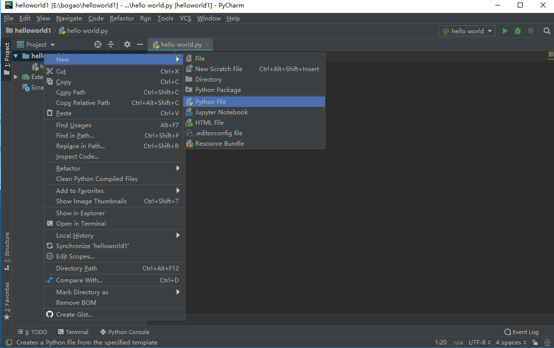Open the hello world run configuration dropdown
The width and height of the screenshot is (554, 348).
(x=467, y=31)
